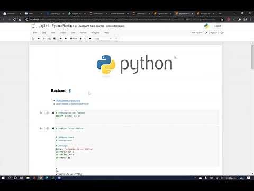Bookmark this page with star icon
Screen dimensions: 254x191
[222, 19]
